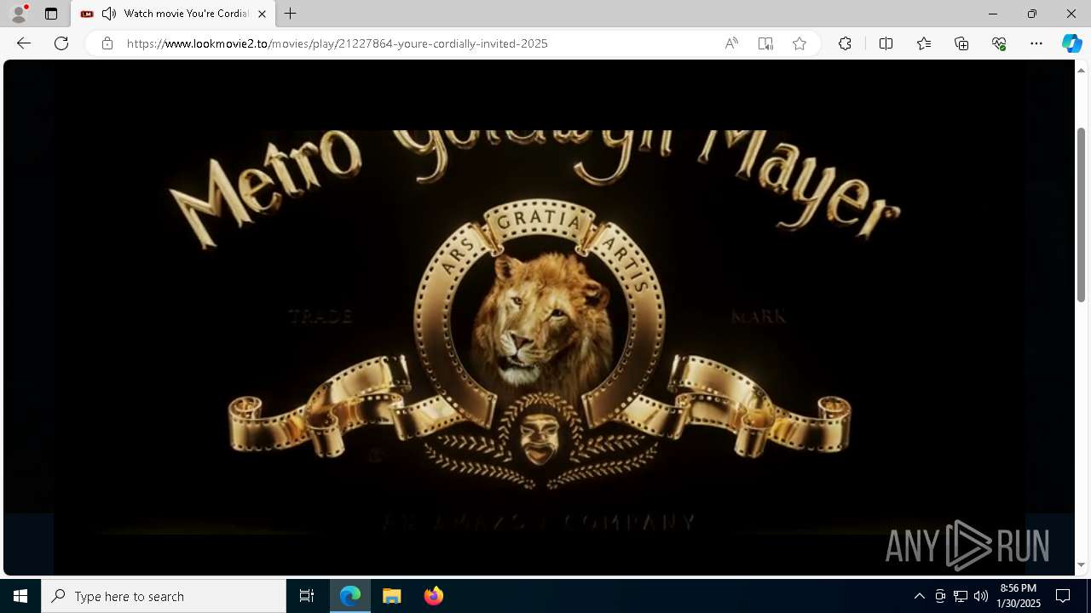1091x613 pixels.
Task: Close the 'Watch movie You're Cordially' tab
Action: click(x=262, y=14)
